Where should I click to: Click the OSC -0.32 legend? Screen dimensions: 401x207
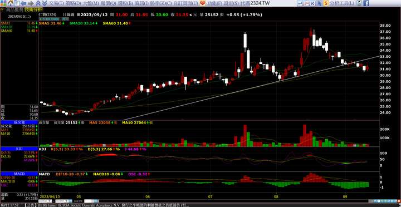coord(139,174)
